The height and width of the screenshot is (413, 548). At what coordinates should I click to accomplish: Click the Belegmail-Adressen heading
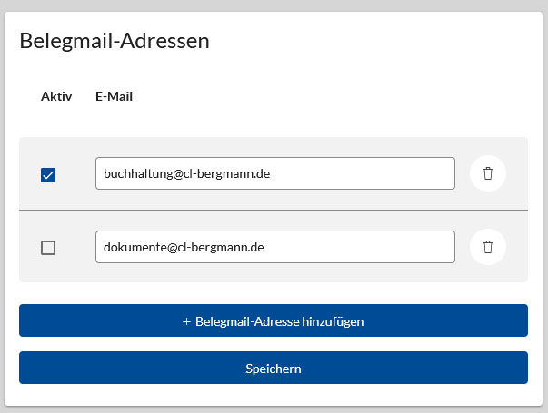point(115,41)
